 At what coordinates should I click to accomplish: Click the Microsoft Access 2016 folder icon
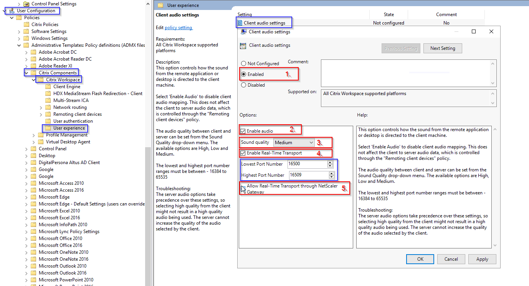(33, 190)
